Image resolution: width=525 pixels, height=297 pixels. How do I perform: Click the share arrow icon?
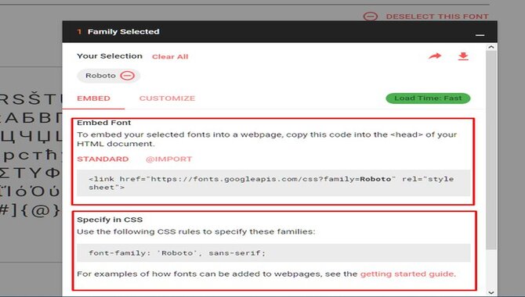click(435, 56)
